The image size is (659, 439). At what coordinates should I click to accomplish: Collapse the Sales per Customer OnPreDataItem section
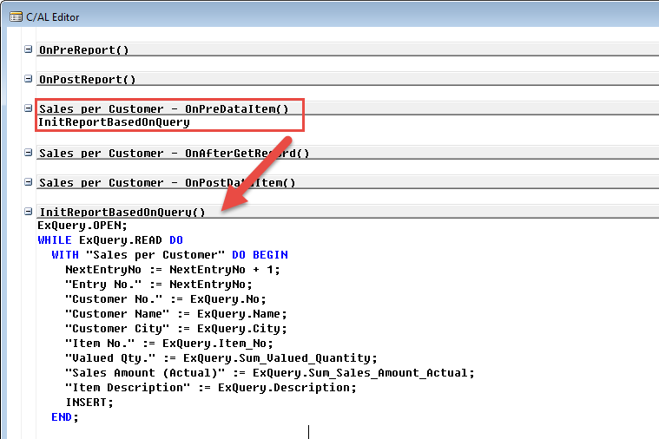[29, 108]
